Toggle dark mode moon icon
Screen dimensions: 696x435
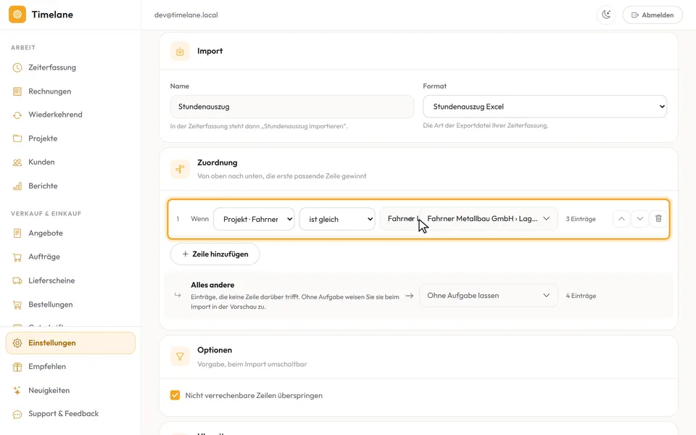point(606,14)
